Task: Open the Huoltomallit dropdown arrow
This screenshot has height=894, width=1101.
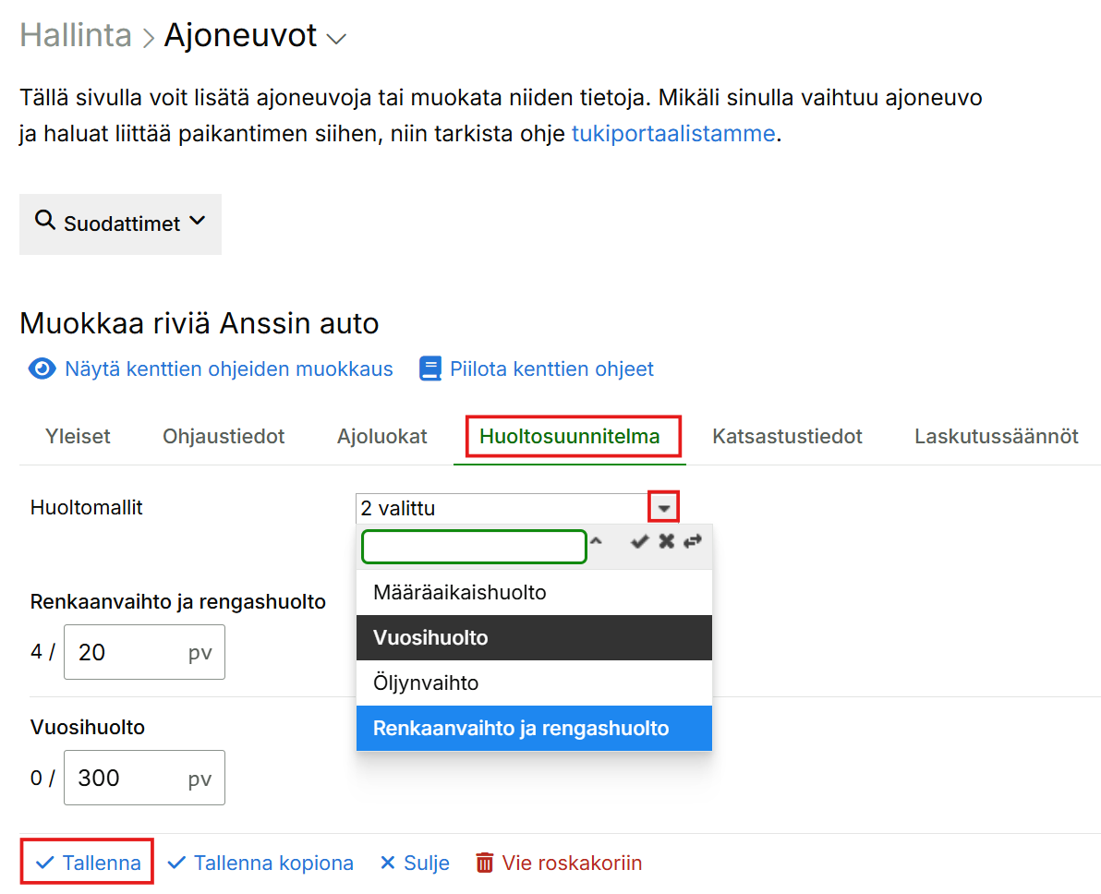Action: click(664, 508)
